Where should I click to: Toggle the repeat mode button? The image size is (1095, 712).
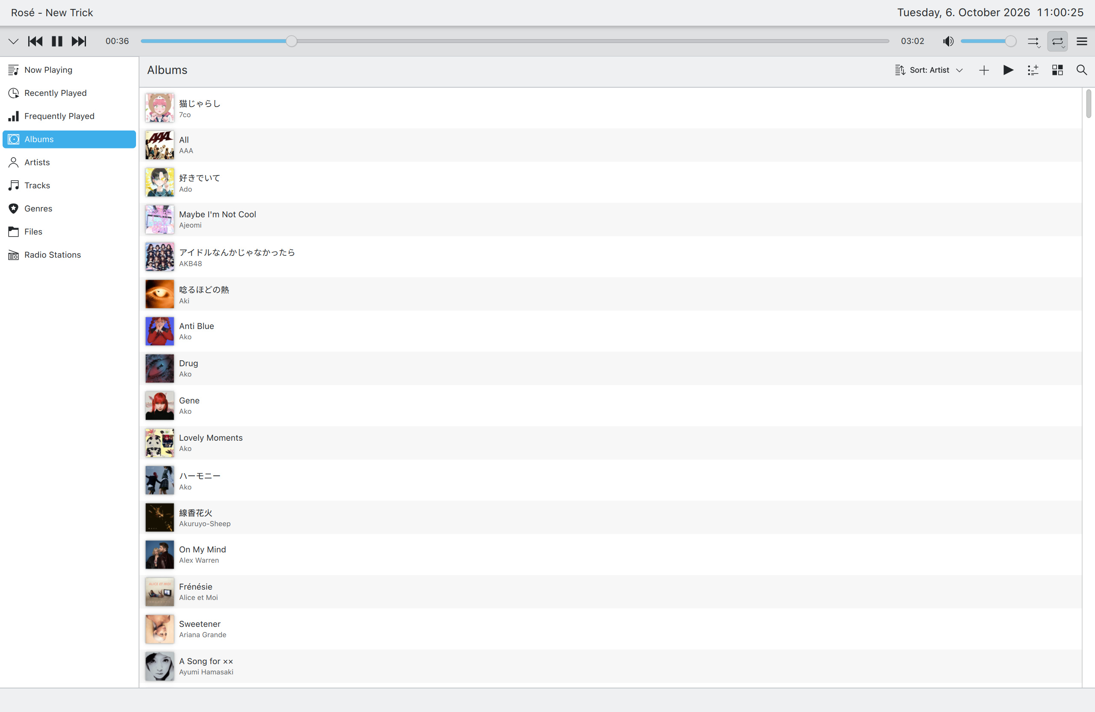[1057, 42]
